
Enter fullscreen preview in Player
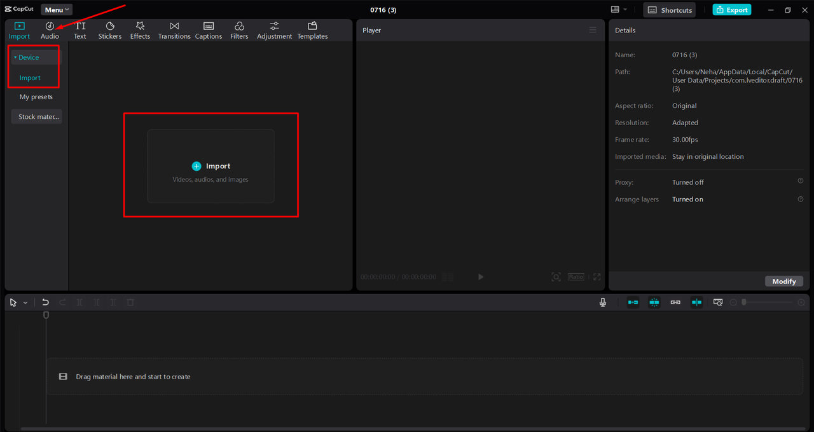[x=597, y=277]
